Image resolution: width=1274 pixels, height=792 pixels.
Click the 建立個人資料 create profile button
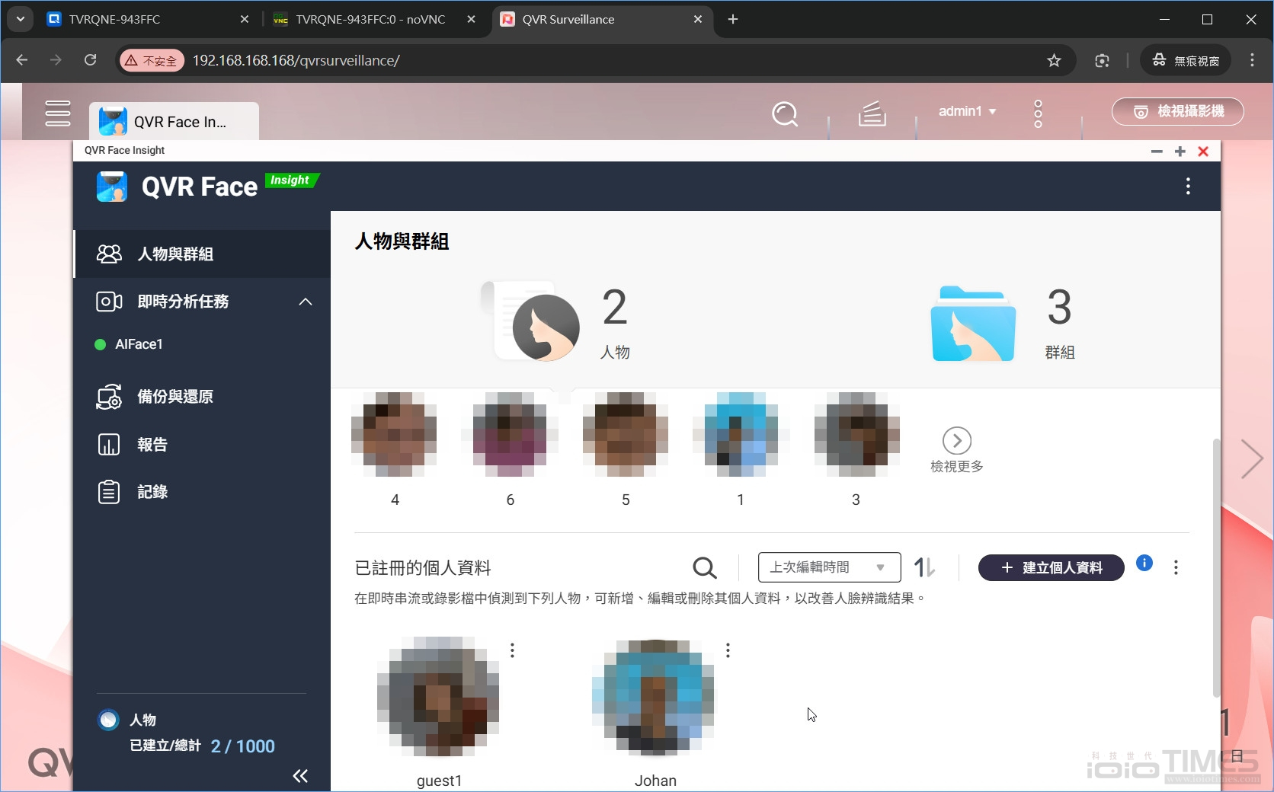[1051, 568]
